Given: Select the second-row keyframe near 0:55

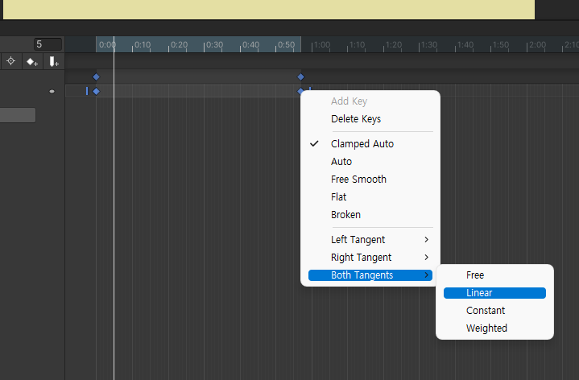Looking at the screenshot, I should tap(301, 92).
